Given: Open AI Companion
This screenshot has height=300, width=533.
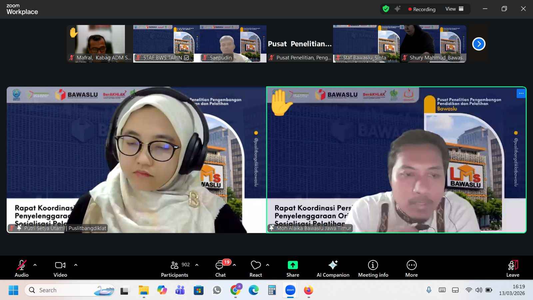Looking at the screenshot, I should [x=333, y=268].
